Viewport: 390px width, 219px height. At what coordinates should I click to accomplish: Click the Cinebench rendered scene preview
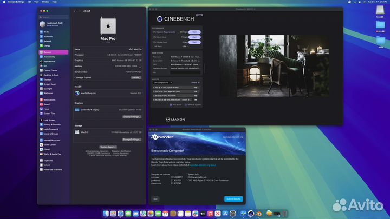(274, 66)
